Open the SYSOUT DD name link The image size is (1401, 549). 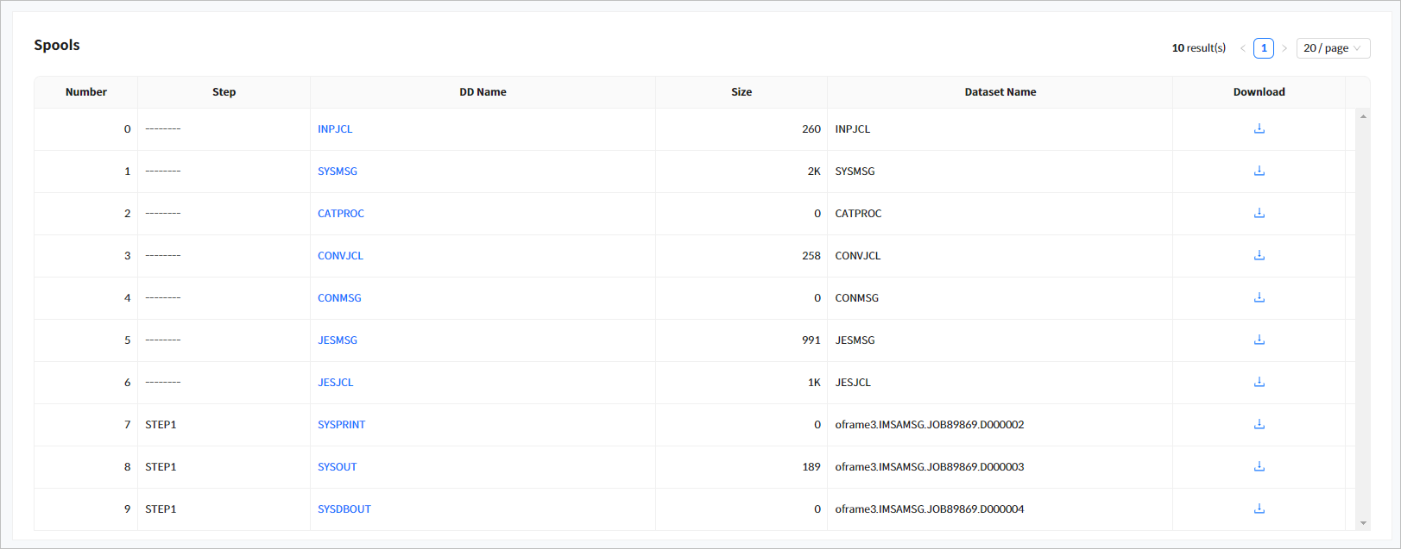(x=337, y=467)
